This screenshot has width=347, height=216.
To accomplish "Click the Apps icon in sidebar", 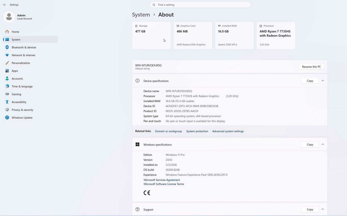I will point(7,71).
